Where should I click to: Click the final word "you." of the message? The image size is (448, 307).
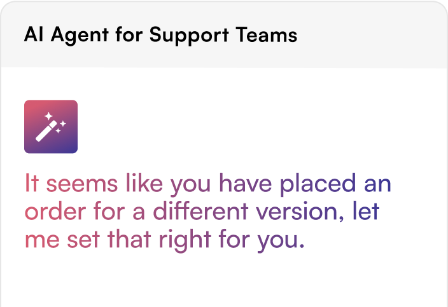[x=281, y=242]
